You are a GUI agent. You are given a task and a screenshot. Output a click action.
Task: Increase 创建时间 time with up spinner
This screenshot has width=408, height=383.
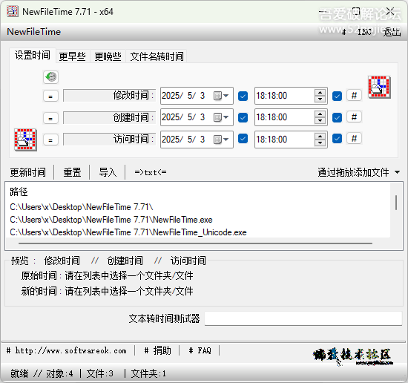click(x=320, y=114)
